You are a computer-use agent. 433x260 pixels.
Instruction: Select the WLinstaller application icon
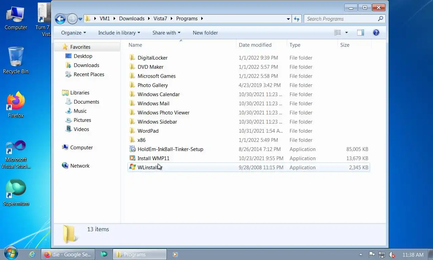click(x=132, y=167)
